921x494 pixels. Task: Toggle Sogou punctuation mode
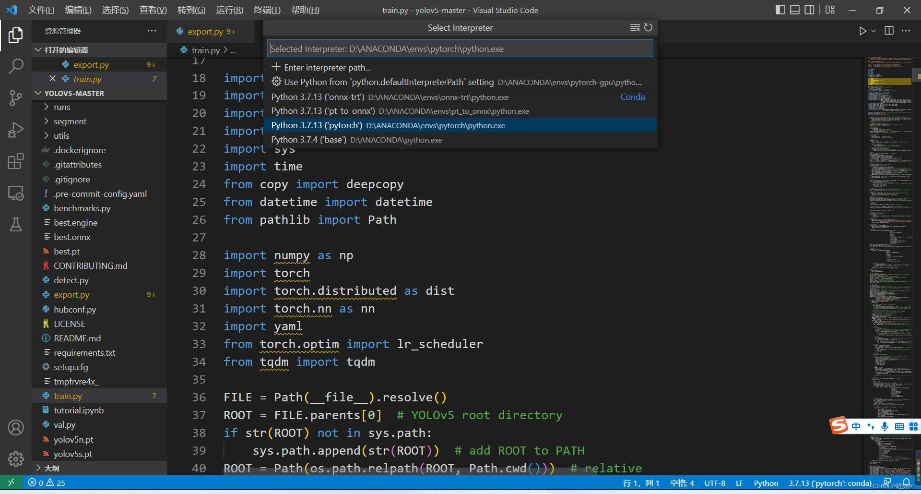pyautogui.click(x=870, y=426)
